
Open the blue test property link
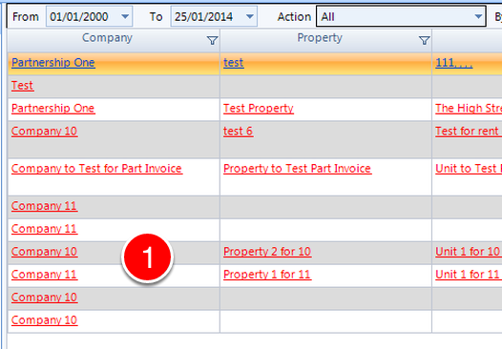[234, 62]
